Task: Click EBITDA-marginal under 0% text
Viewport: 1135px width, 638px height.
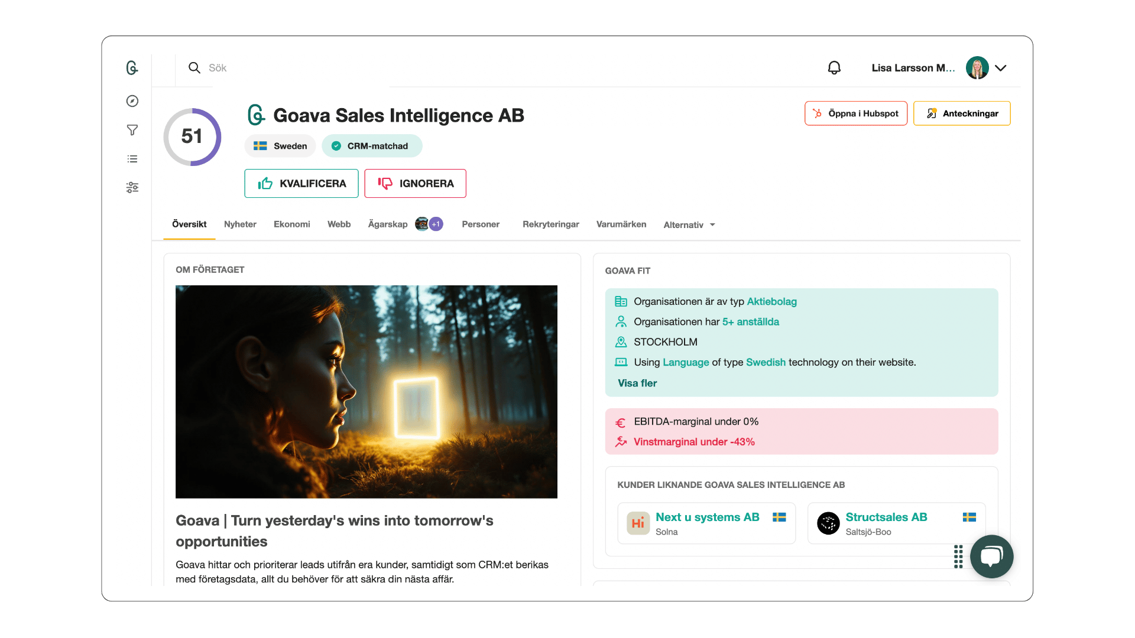Action: [696, 422]
